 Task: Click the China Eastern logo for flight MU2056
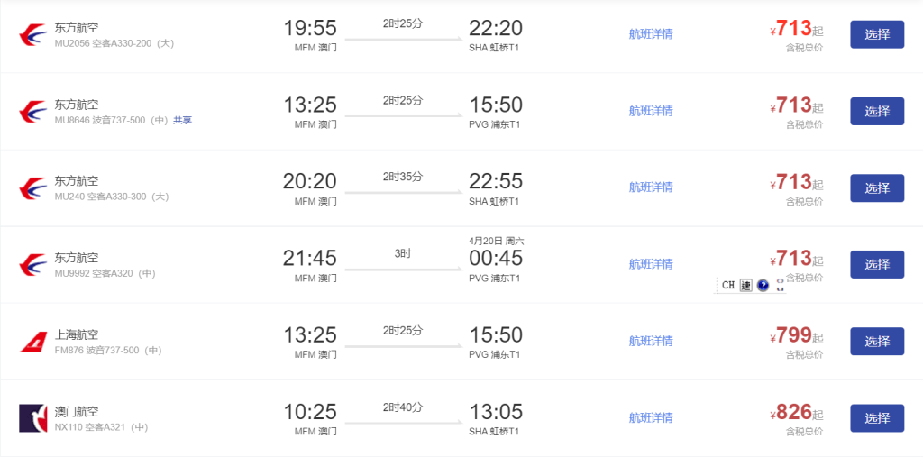(32, 35)
